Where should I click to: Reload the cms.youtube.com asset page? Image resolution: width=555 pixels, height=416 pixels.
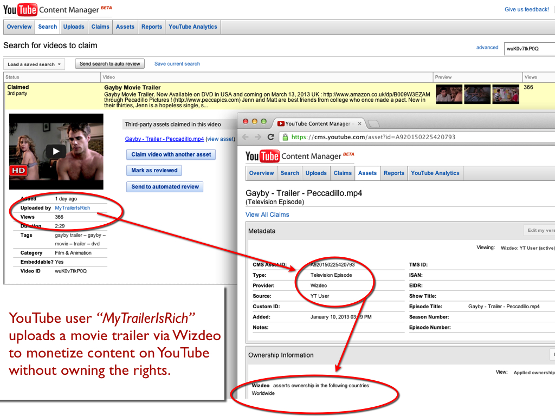[x=271, y=137]
